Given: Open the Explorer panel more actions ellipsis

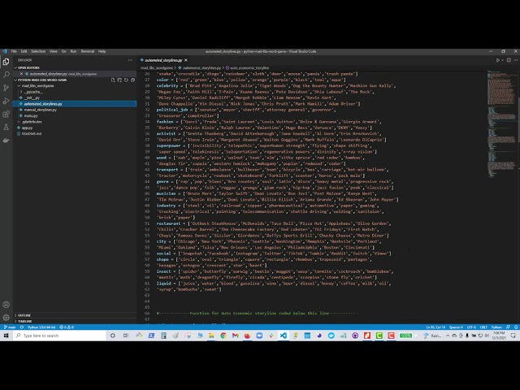Looking at the screenshot, I should click(x=130, y=60).
